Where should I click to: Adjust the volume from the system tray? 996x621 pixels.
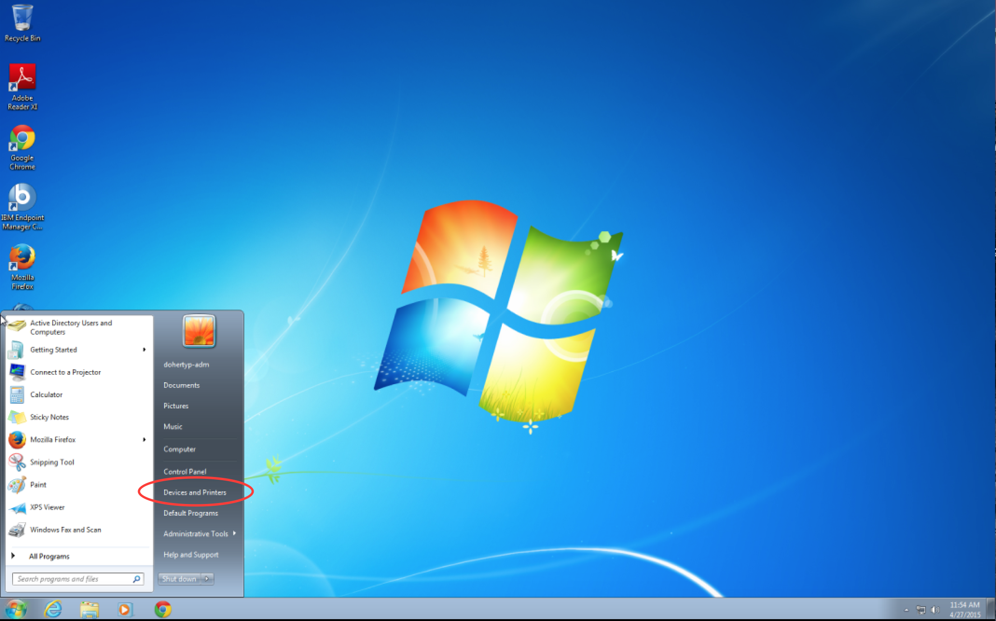point(936,609)
